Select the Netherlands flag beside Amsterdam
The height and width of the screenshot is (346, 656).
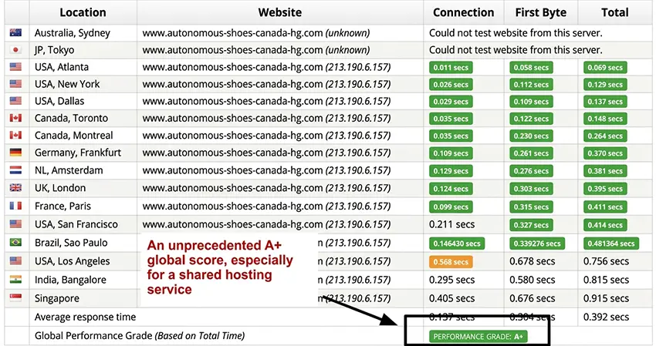[15, 170]
